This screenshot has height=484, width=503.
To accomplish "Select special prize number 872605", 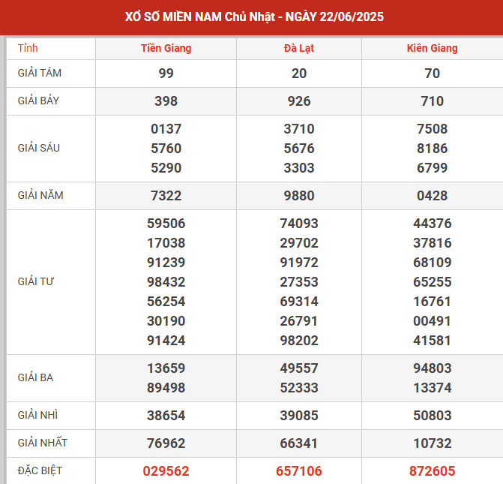I will [432, 471].
